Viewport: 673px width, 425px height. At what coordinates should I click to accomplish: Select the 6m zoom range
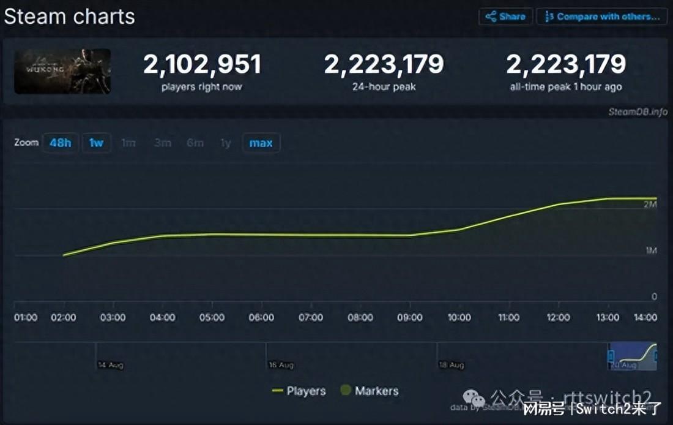click(x=195, y=143)
